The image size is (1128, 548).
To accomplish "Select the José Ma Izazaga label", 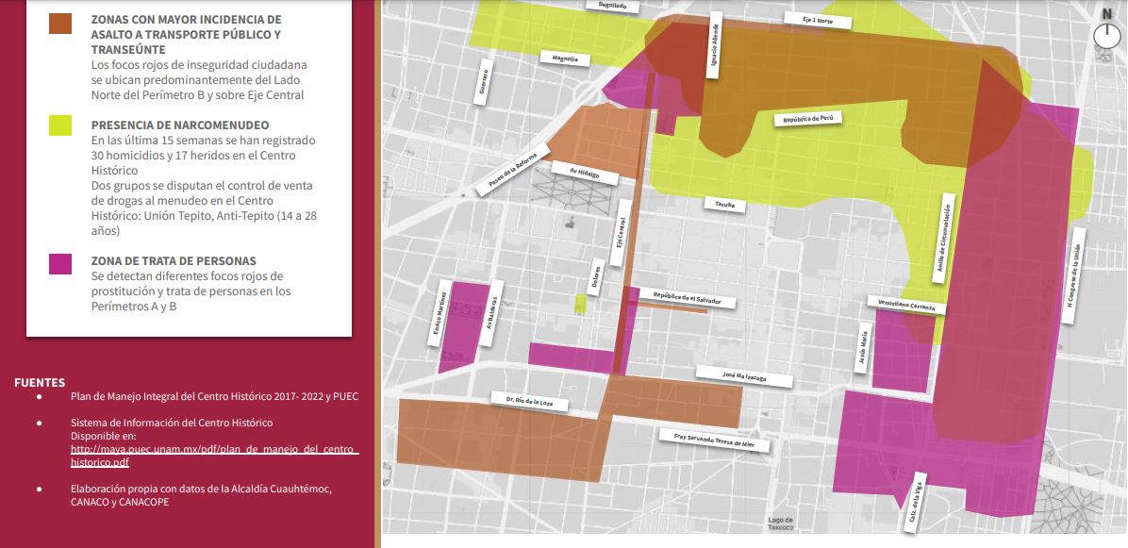I will tap(744, 376).
